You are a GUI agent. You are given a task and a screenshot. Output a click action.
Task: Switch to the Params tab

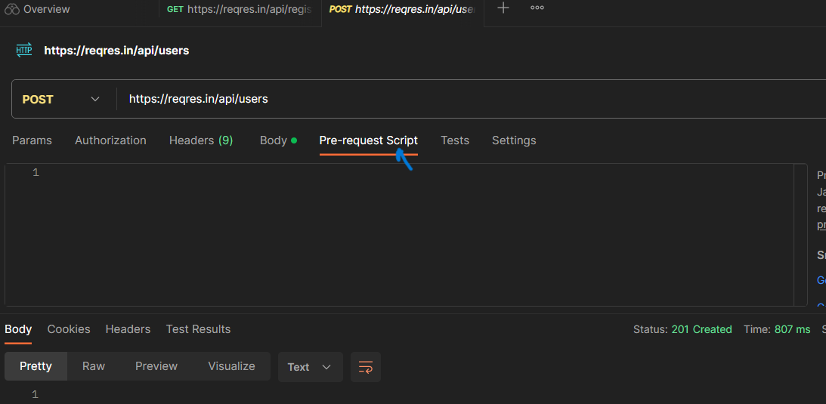tap(32, 140)
